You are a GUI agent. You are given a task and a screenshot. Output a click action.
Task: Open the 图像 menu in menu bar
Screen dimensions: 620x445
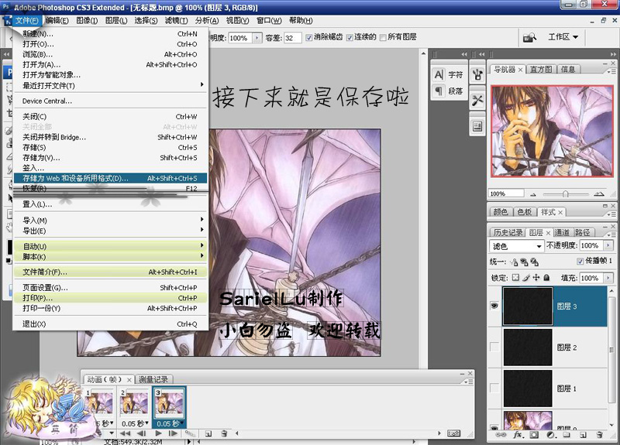pyautogui.click(x=87, y=20)
